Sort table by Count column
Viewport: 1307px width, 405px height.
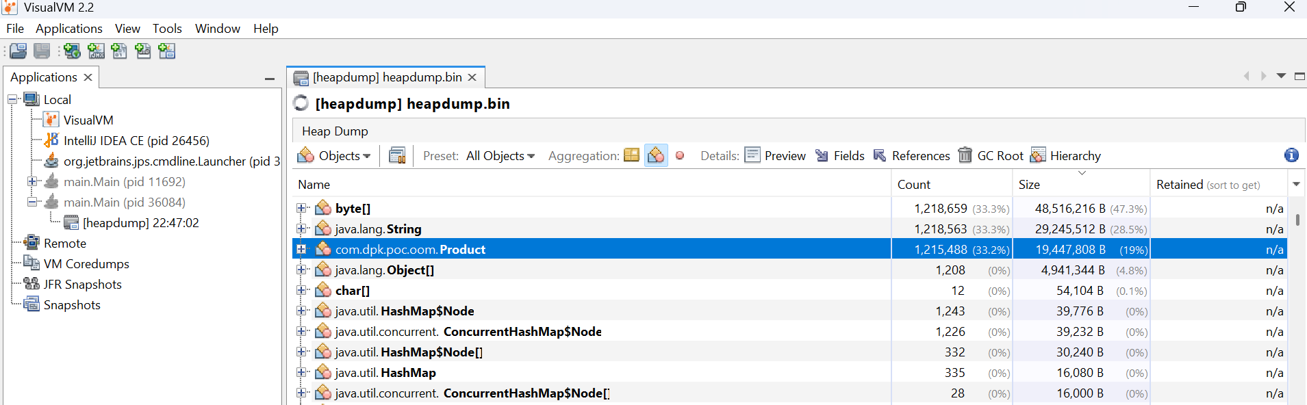coord(952,185)
